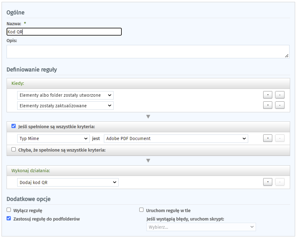This screenshot has height=238, width=297.
Task: Expand the 'Typ Mime' criteria dropdown
Action: click(x=53, y=138)
